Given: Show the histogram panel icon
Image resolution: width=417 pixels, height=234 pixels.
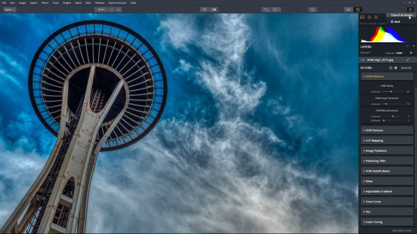Looking at the screenshot, I should [362, 17].
